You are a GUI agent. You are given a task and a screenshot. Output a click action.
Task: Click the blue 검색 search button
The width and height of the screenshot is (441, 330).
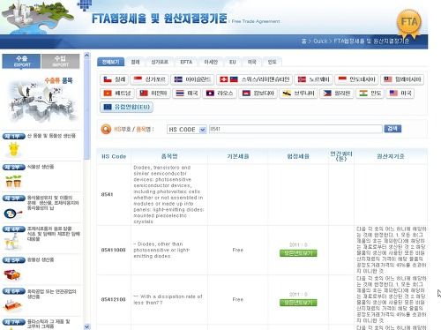pos(392,129)
